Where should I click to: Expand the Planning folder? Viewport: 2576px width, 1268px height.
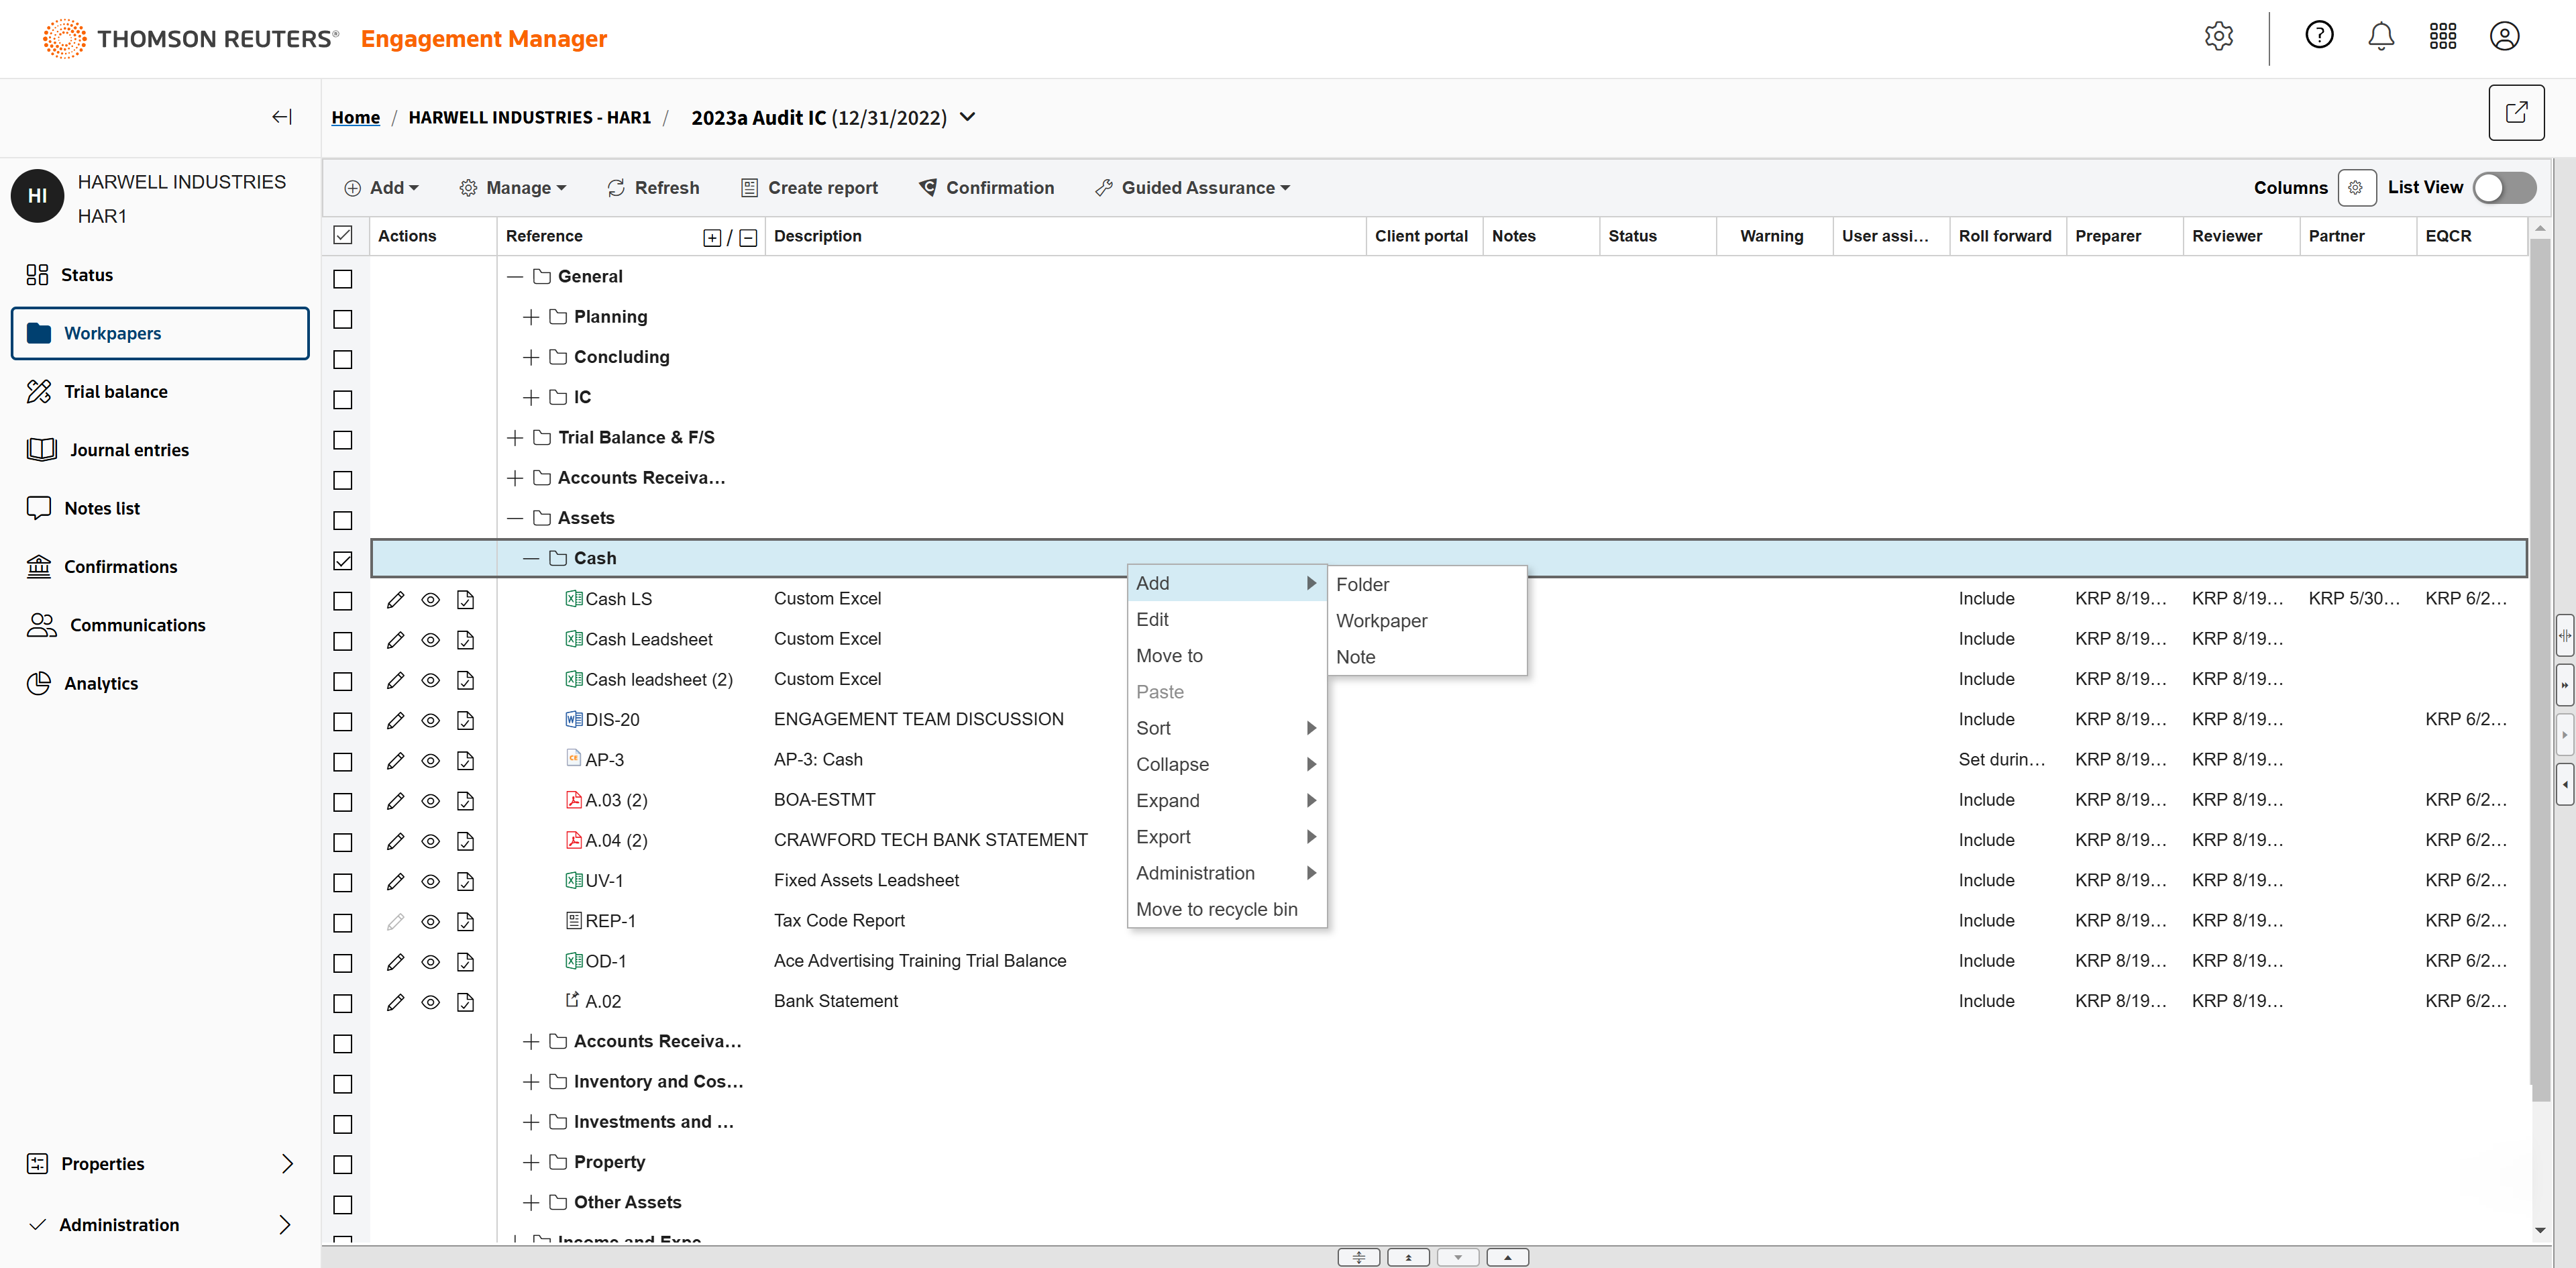(x=531, y=317)
